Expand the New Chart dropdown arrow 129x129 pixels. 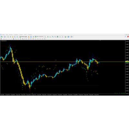pos(3,37)
